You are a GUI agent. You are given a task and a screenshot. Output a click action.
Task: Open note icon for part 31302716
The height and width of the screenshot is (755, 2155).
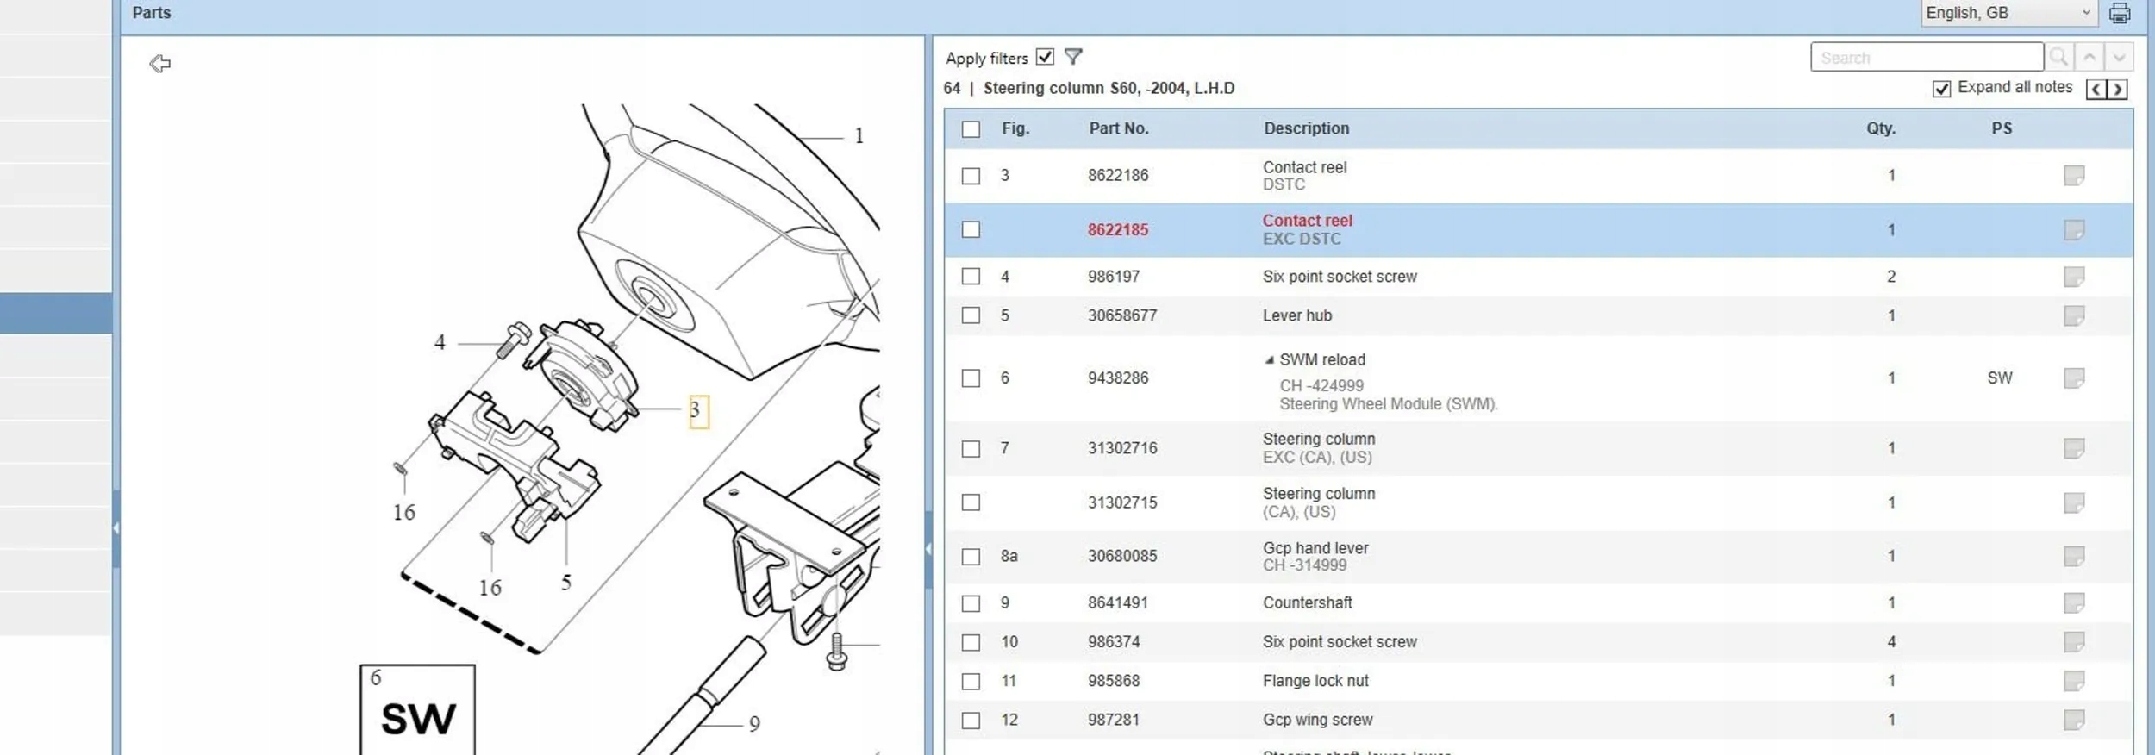tap(2074, 448)
